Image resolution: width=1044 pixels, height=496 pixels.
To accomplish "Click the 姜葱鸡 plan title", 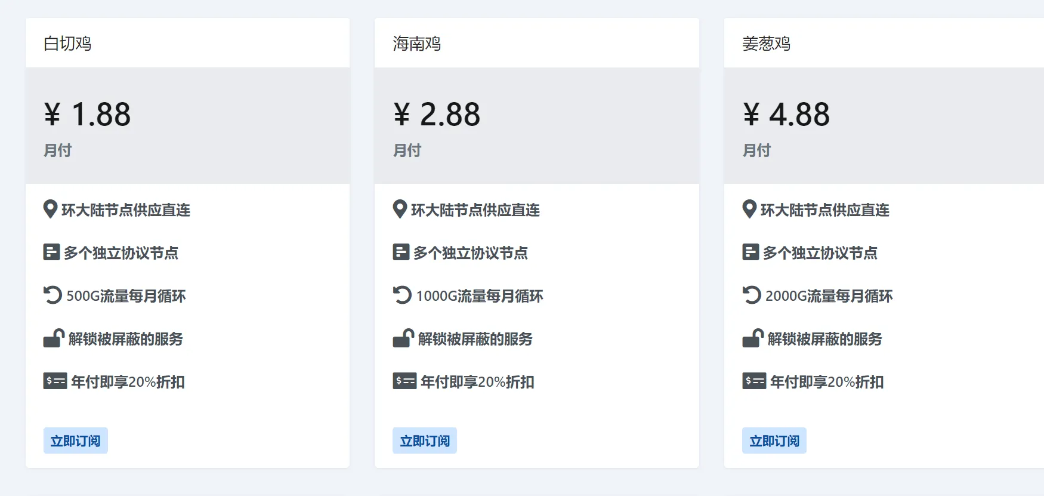I will pos(767,44).
